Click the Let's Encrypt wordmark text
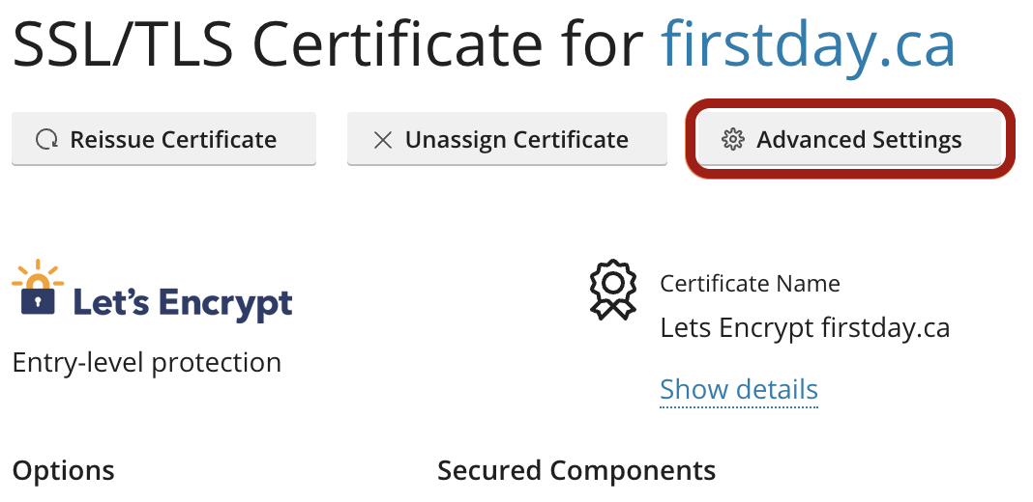 [x=183, y=303]
